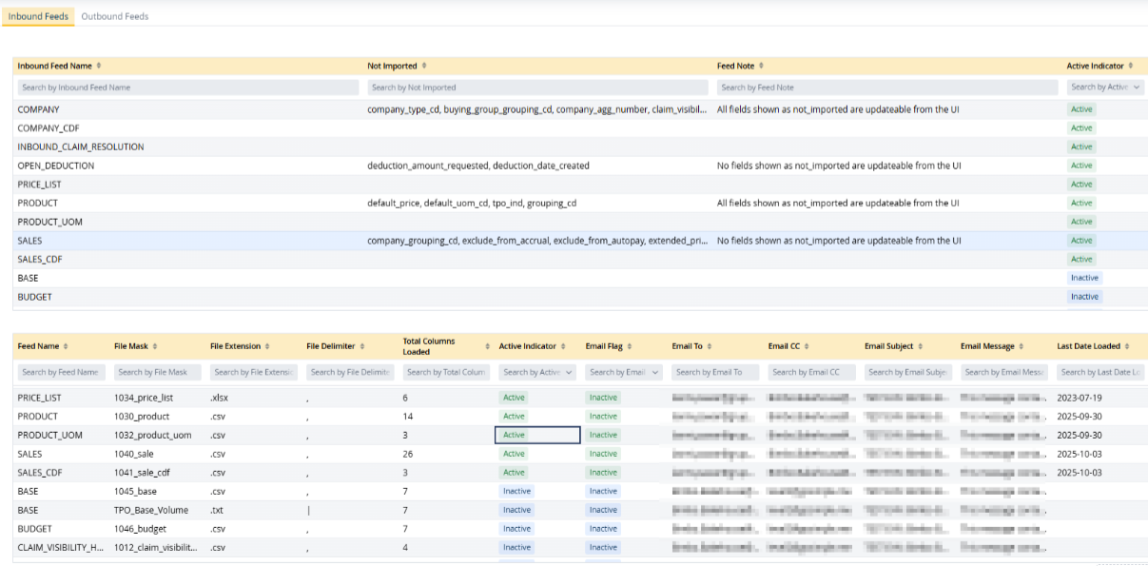Sort the Feed Note column

[x=763, y=66]
